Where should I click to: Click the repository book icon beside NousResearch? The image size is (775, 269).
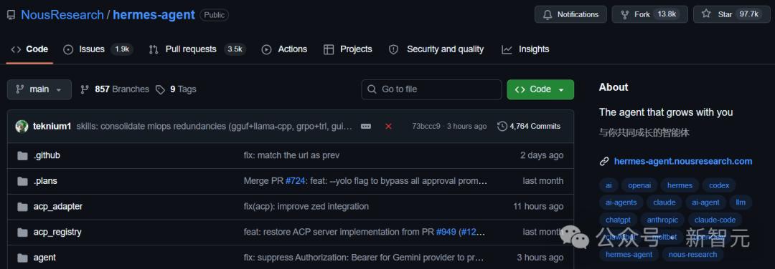tap(11, 15)
